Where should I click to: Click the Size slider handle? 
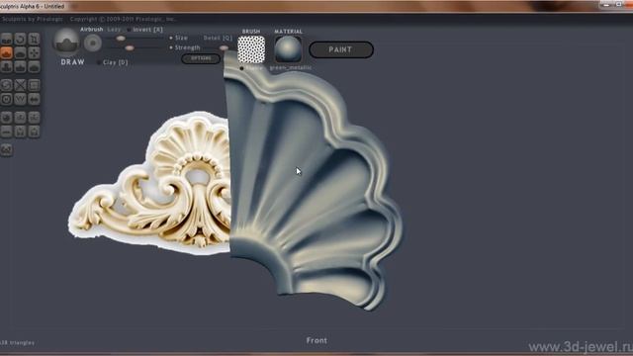pos(121,39)
